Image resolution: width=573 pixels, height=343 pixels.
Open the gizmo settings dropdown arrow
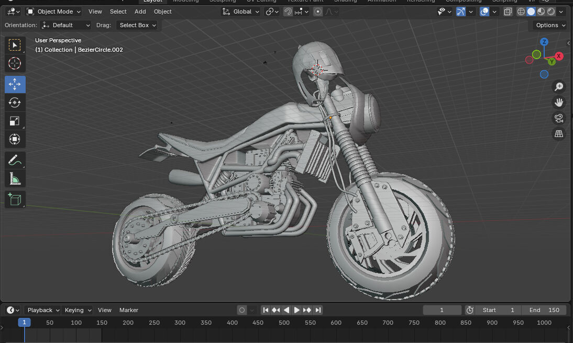click(471, 12)
